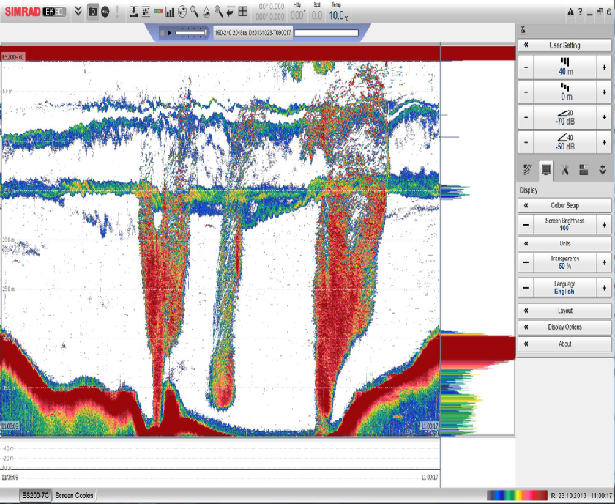Click the screen capture camera icon
This screenshot has height=504, width=615.
[x=92, y=12]
